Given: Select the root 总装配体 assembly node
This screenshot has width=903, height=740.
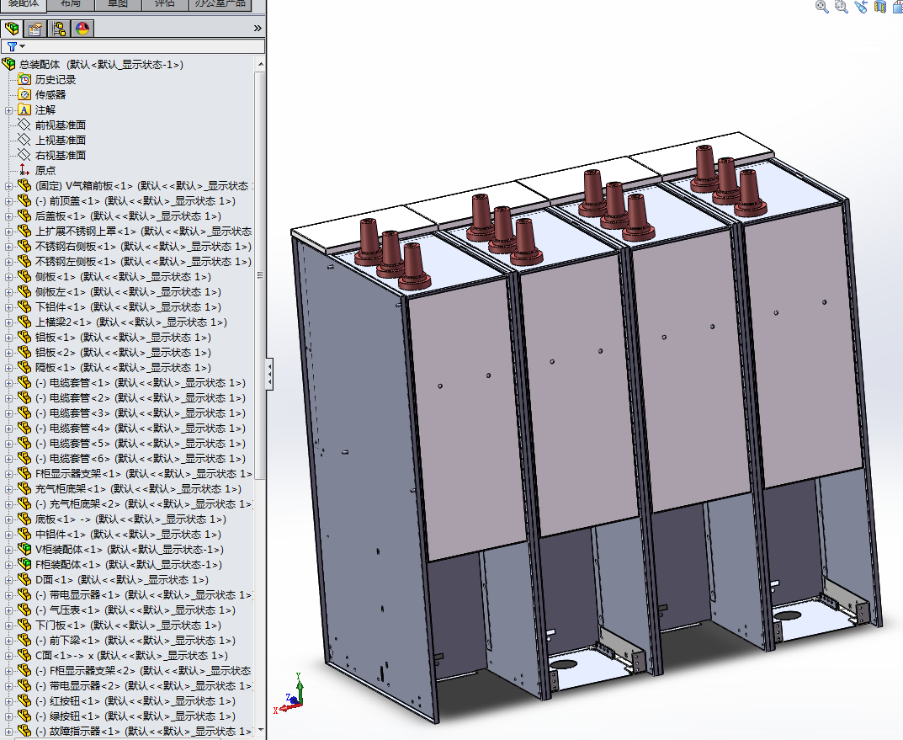Looking at the screenshot, I should [101, 65].
